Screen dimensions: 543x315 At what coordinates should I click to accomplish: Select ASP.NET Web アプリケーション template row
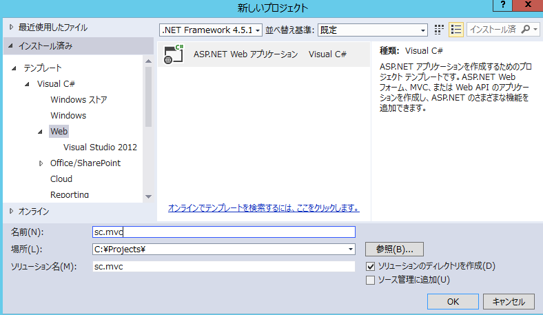[264, 54]
